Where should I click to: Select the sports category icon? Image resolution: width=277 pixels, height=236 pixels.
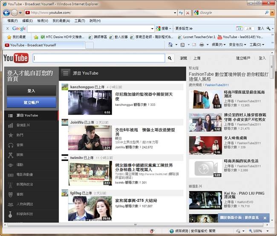(10, 165)
